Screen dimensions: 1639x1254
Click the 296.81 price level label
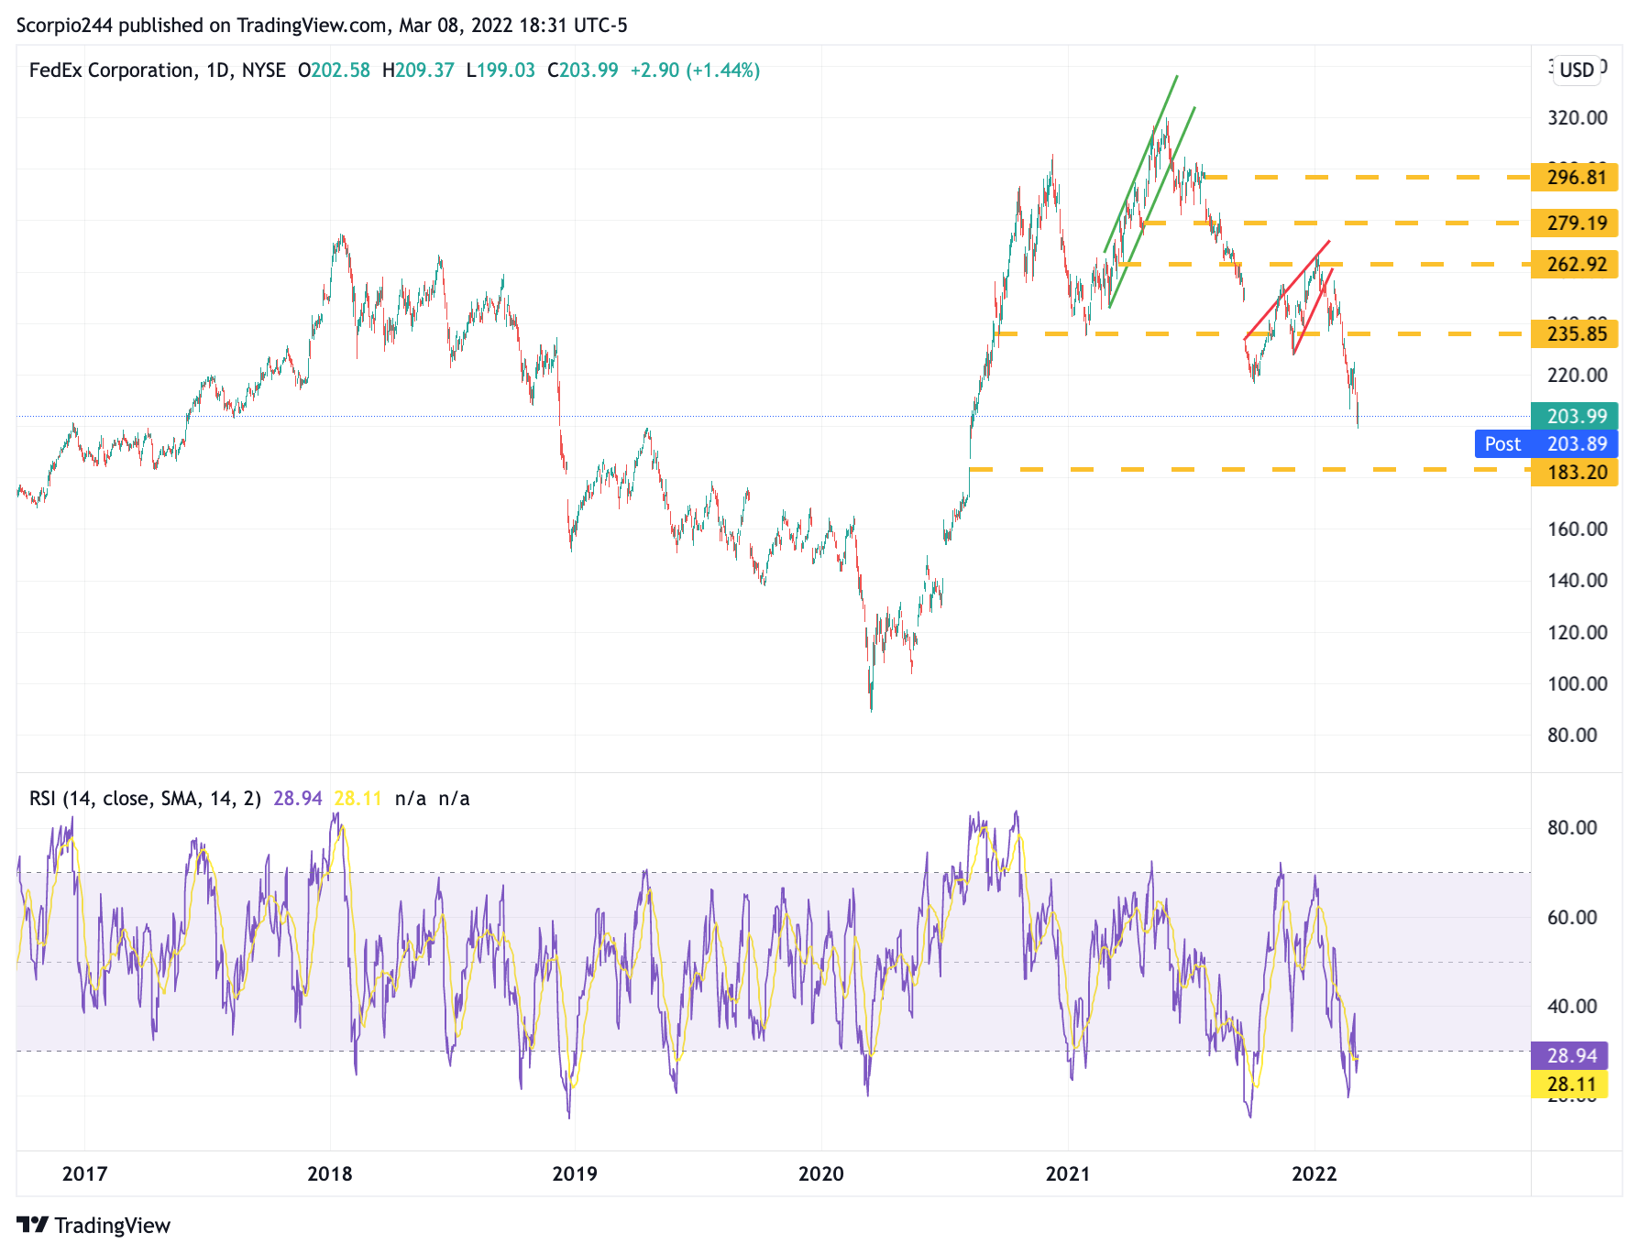1575,178
